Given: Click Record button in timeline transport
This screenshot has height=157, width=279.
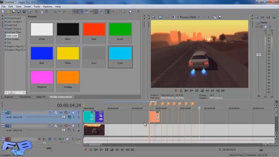Looking at the screenshot, I should point(85,150).
